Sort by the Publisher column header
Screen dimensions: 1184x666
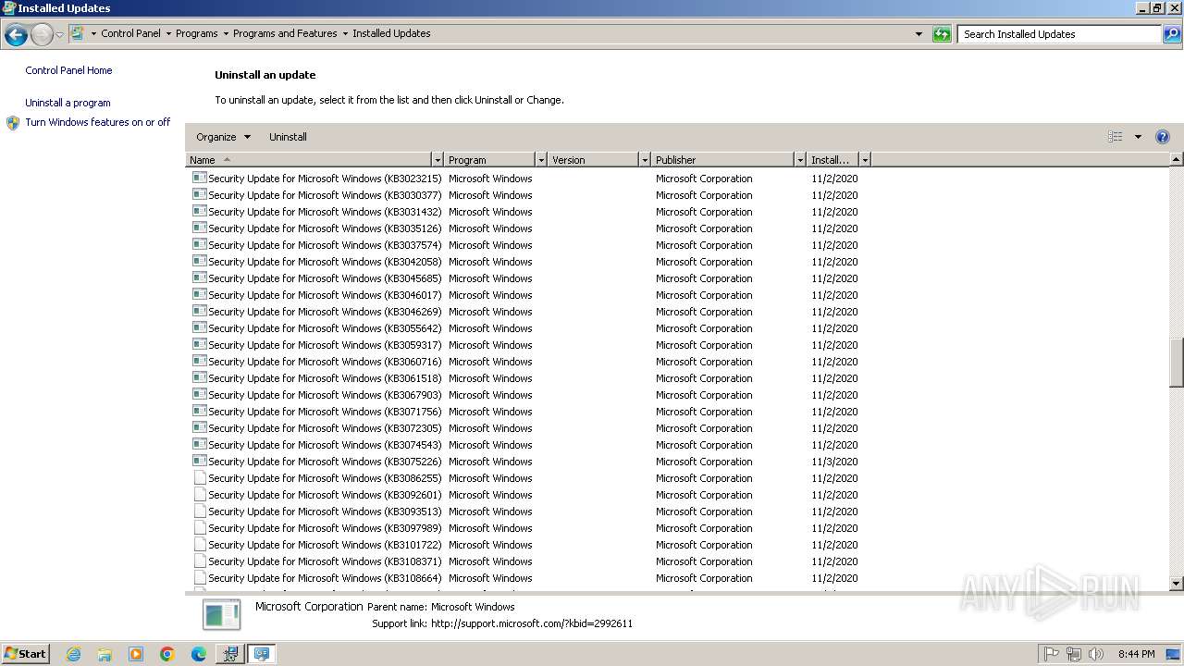click(x=722, y=160)
